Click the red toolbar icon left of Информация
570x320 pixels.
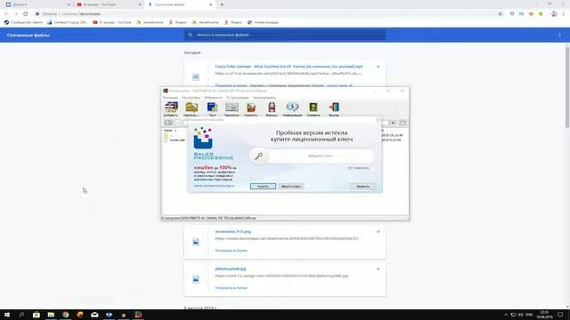(272, 108)
